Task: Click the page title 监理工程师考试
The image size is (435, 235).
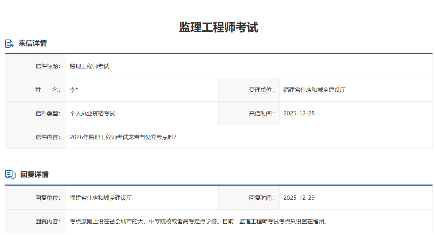Action: [x=218, y=27]
